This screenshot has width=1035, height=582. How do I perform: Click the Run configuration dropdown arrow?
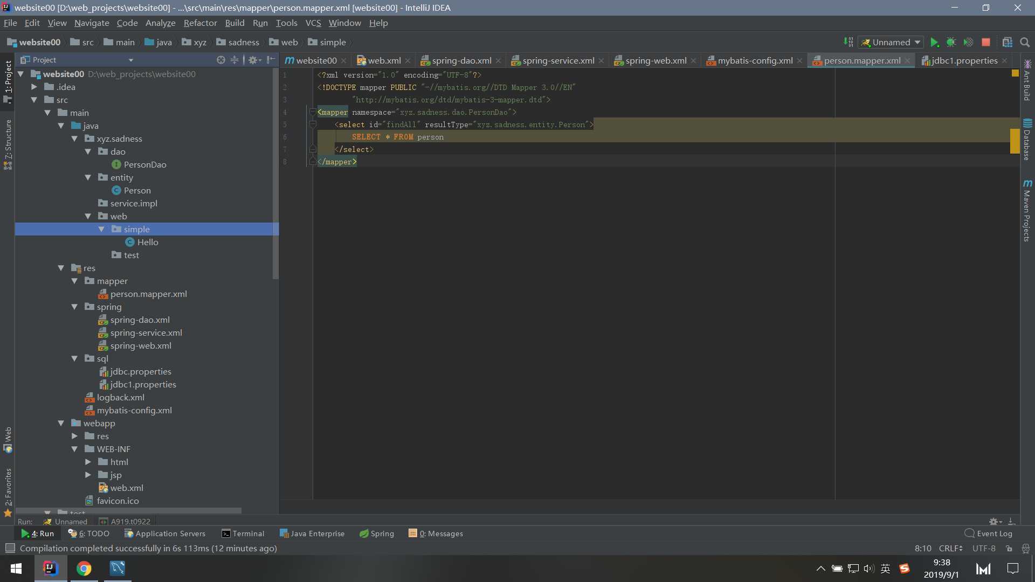(x=916, y=42)
